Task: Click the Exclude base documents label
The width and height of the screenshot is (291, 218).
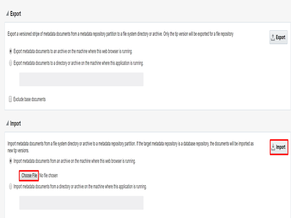Action: click(29, 99)
